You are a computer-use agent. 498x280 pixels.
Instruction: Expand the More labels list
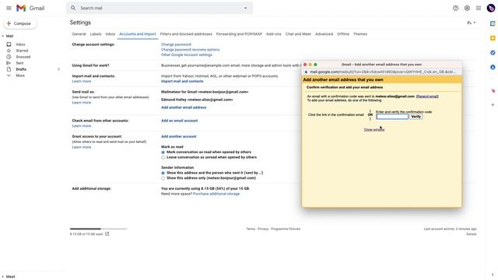[x=20, y=75]
